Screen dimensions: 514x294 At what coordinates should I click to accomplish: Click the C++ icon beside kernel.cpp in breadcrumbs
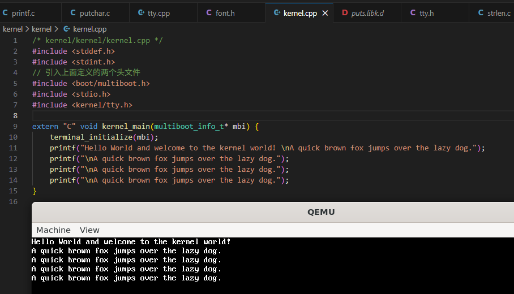click(67, 29)
